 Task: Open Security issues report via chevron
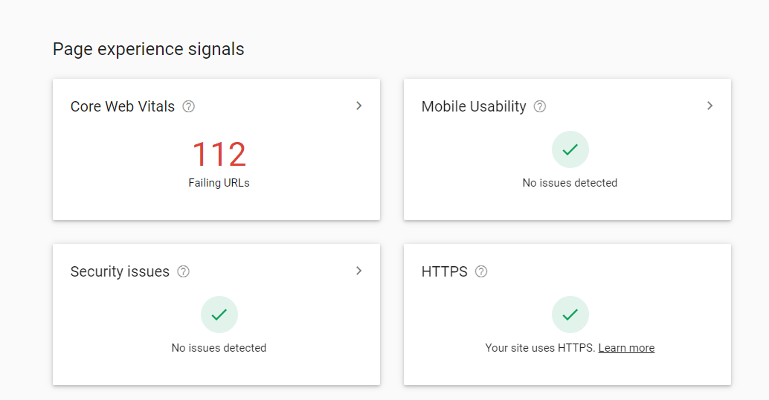coord(359,271)
